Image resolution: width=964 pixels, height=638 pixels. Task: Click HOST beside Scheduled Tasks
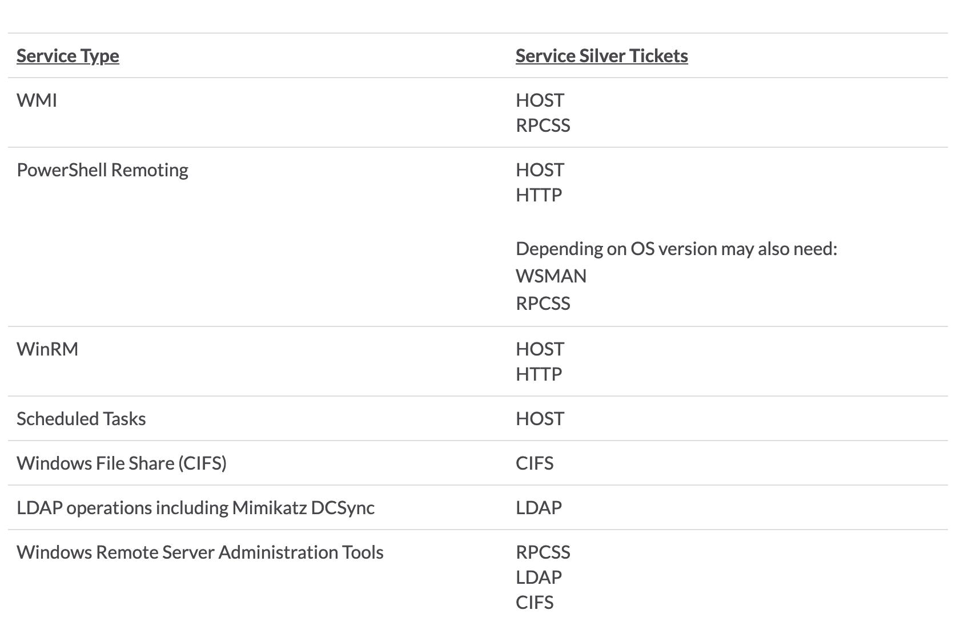(540, 419)
